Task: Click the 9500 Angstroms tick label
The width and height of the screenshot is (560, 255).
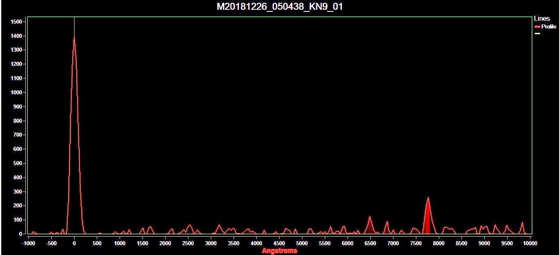Action: tap(507, 243)
